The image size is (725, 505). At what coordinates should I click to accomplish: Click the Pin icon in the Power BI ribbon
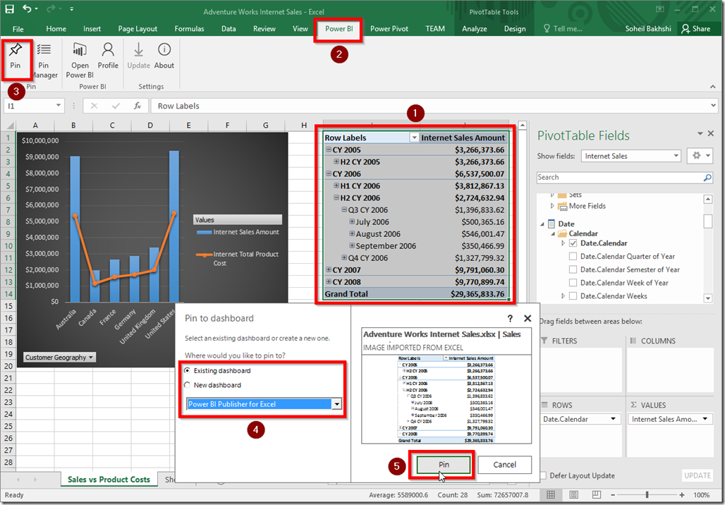(x=16, y=50)
